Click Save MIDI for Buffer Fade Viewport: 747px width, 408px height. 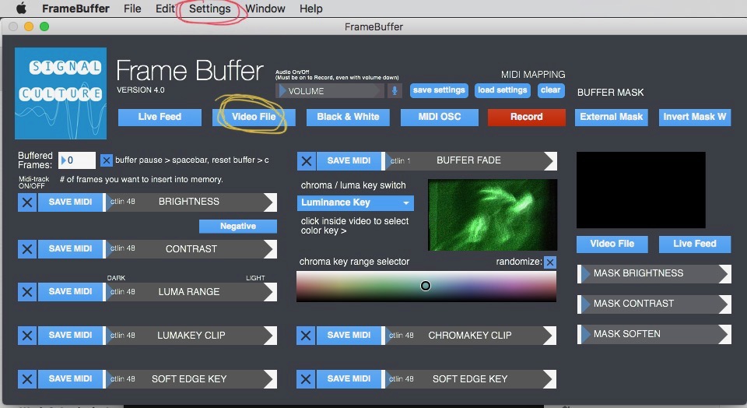(349, 161)
